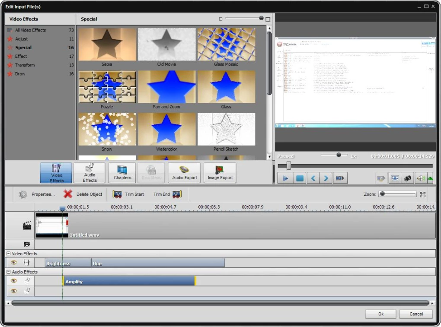The width and height of the screenshot is (441, 327).
Task: Click the Audio Export icon
Action: (x=184, y=172)
